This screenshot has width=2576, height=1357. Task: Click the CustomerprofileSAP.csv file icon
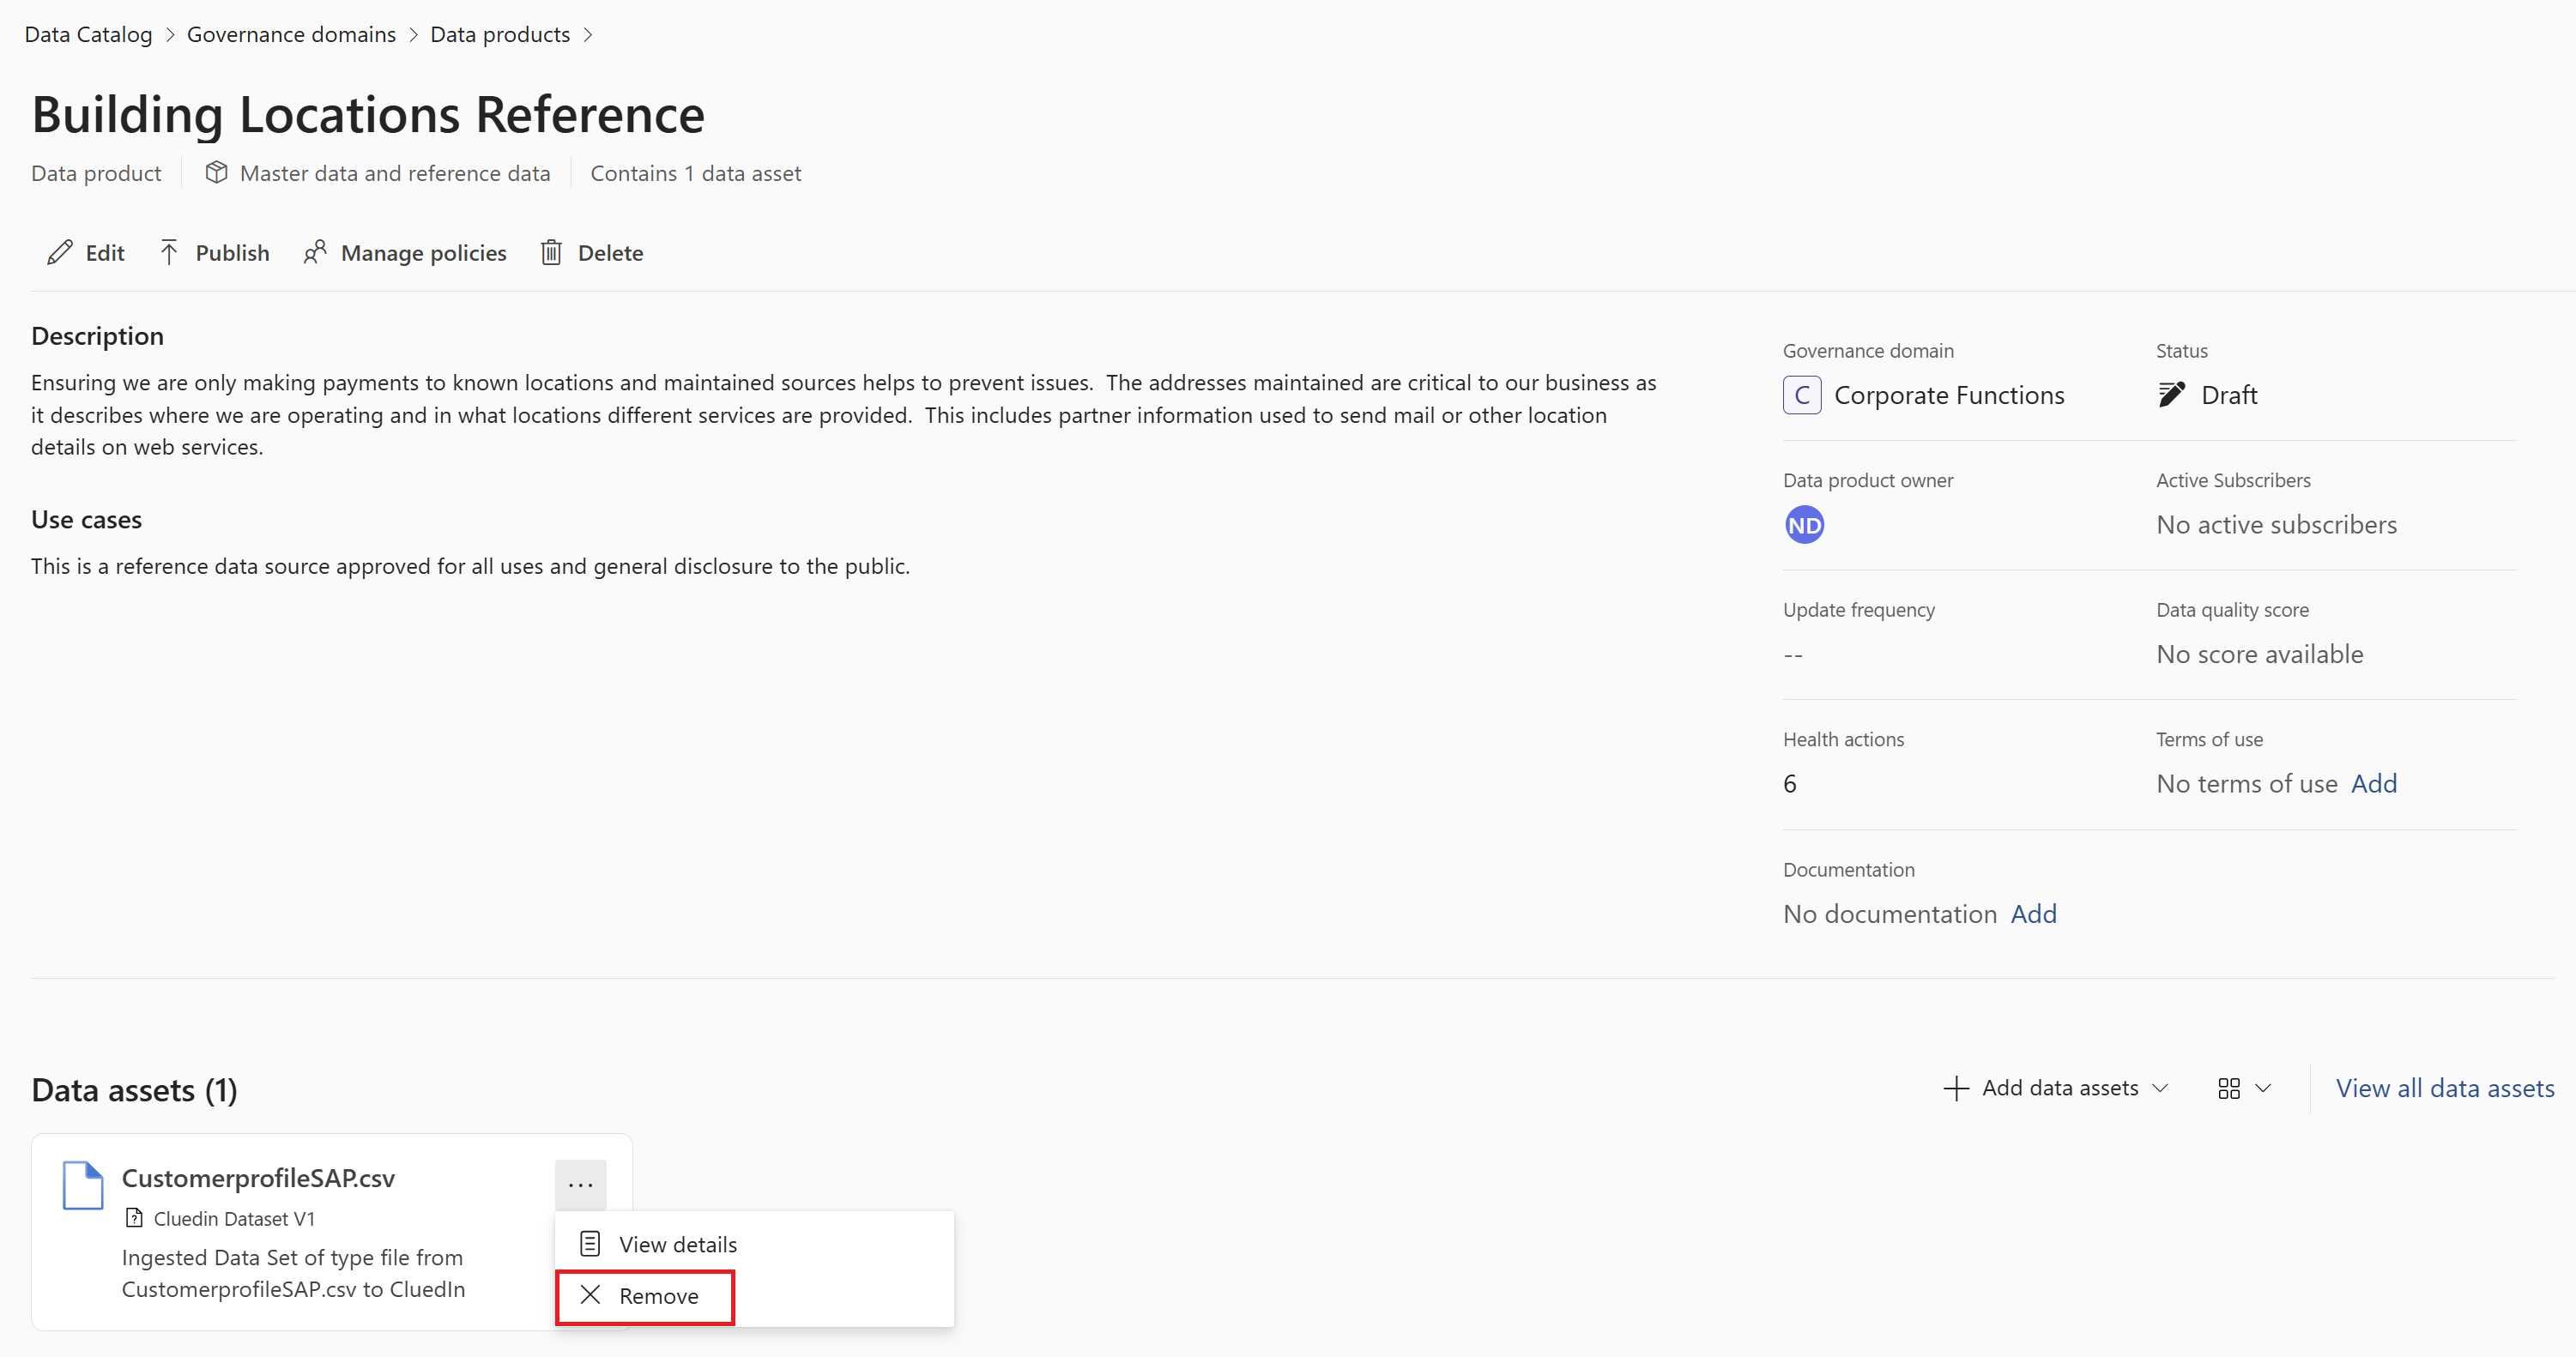coord(83,1185)
